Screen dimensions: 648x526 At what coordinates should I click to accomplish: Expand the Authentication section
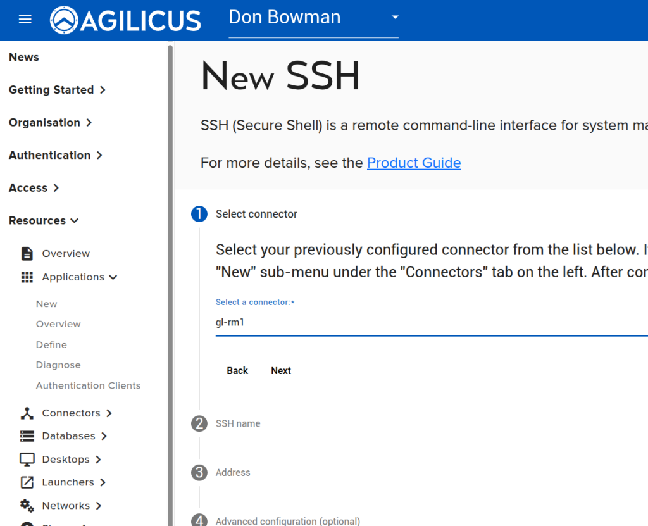[x=56, y=155]
